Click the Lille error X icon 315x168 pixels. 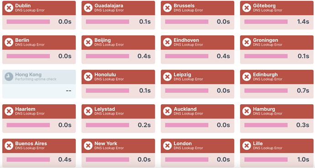[247, 146]
